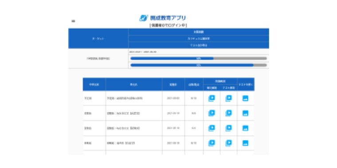Screen dimensions: 337x168
Task: Play lecture video in second table row
Action: point(212,113)
